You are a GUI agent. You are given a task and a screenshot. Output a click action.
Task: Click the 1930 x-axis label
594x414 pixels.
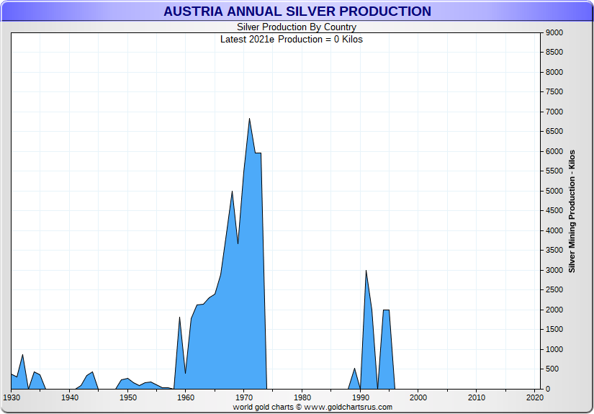coord(12,397)
